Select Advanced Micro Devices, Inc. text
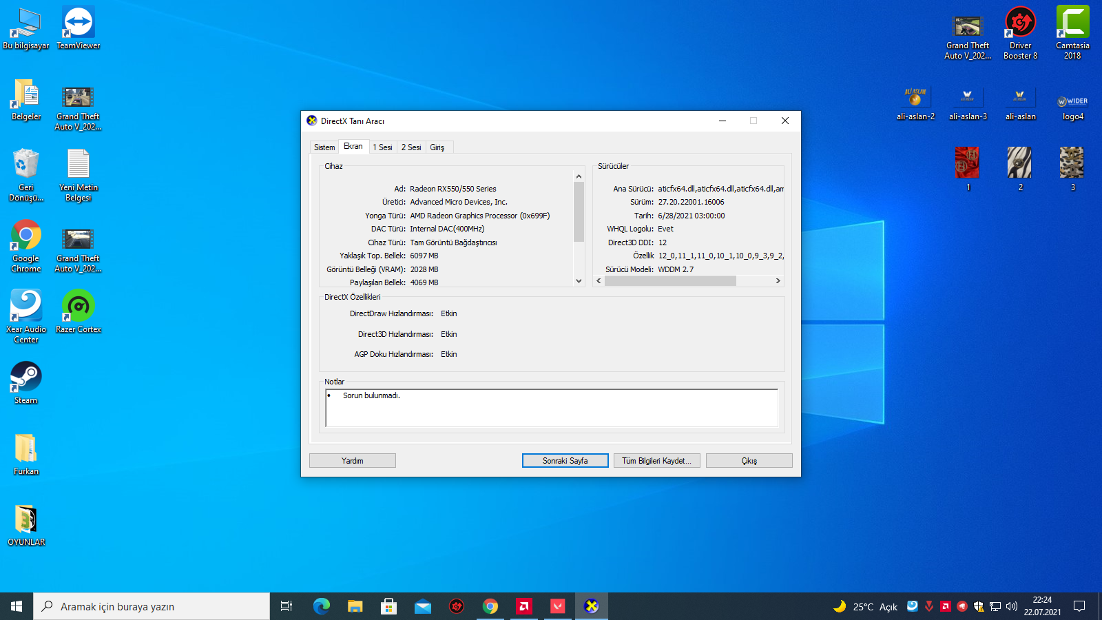 (459, 202)
